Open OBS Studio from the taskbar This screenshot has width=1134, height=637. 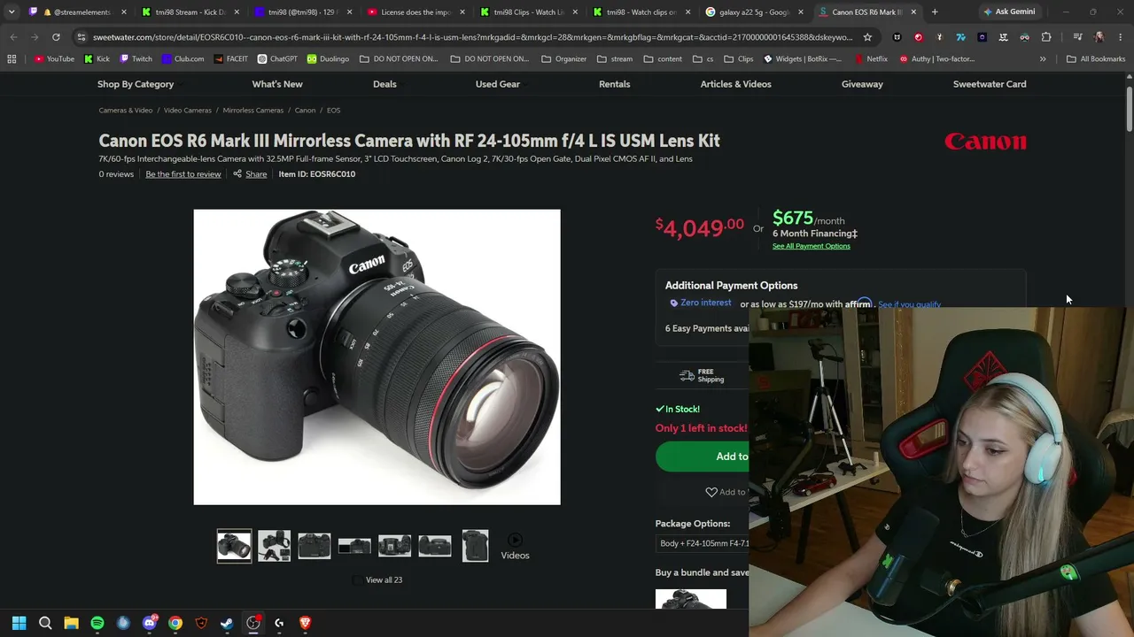[253, 623]
